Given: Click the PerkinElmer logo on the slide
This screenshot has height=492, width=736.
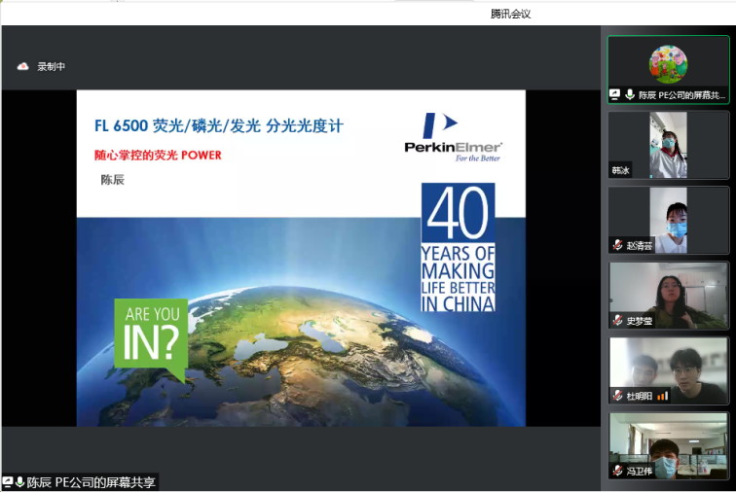Looking at the screenshot, I should [x=454, y=137].
